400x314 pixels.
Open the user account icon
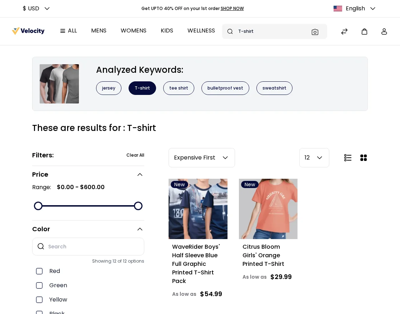point(384,31)
